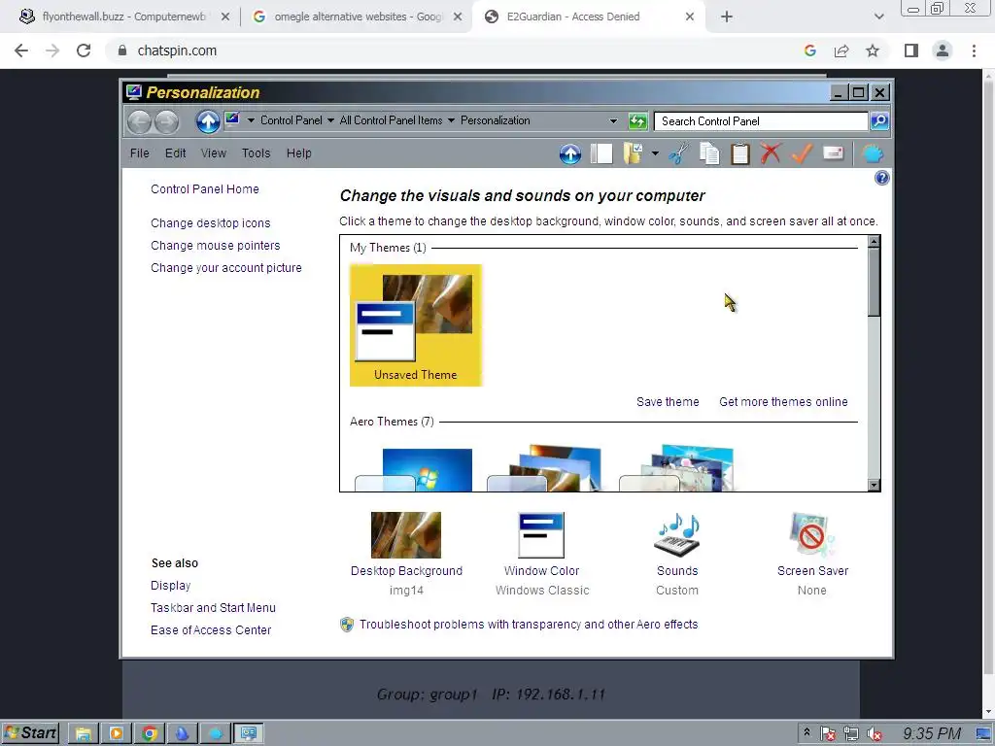The image size is (995, 746).
Task: Click the folder options icon in the toolbar
Action: pos(634,153)
